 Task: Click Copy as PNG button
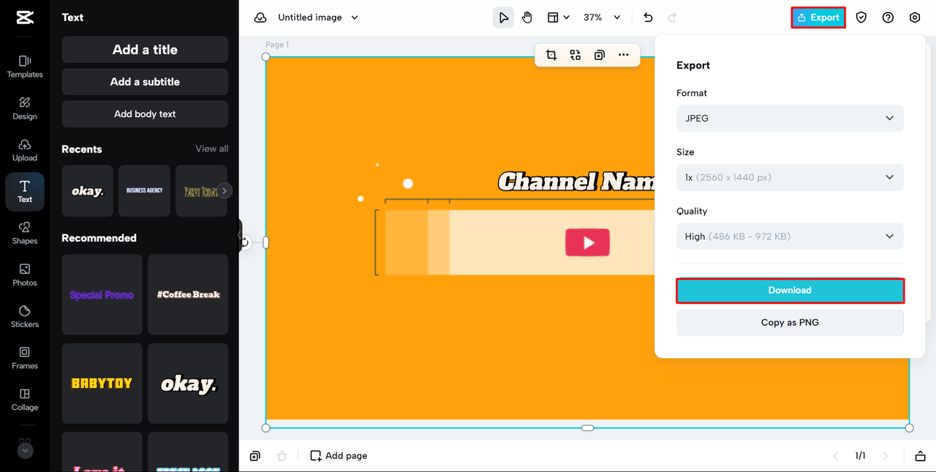click(790, 323)
